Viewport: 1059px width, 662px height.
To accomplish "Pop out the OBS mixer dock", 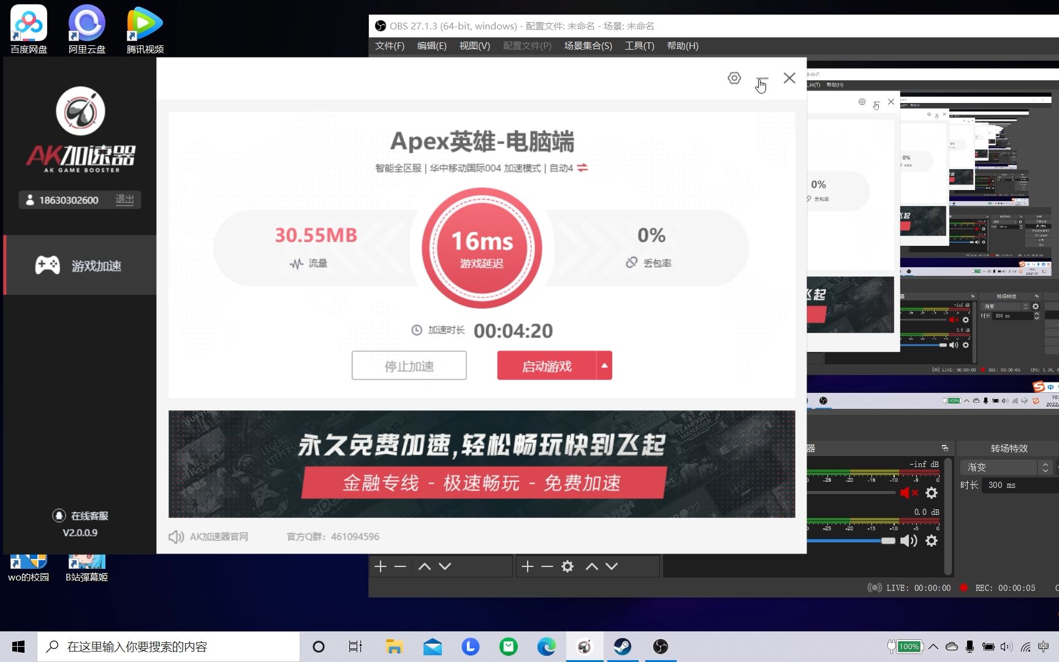I will point(944,448).
